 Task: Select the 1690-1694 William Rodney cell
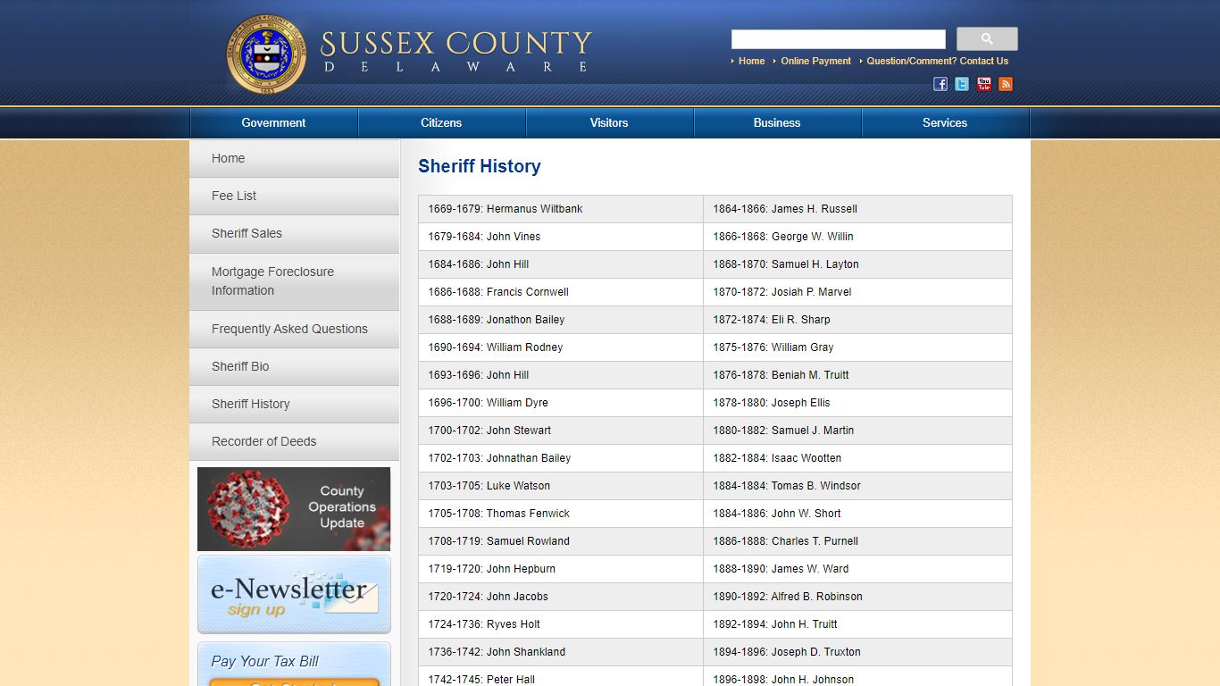pos(561,347)
